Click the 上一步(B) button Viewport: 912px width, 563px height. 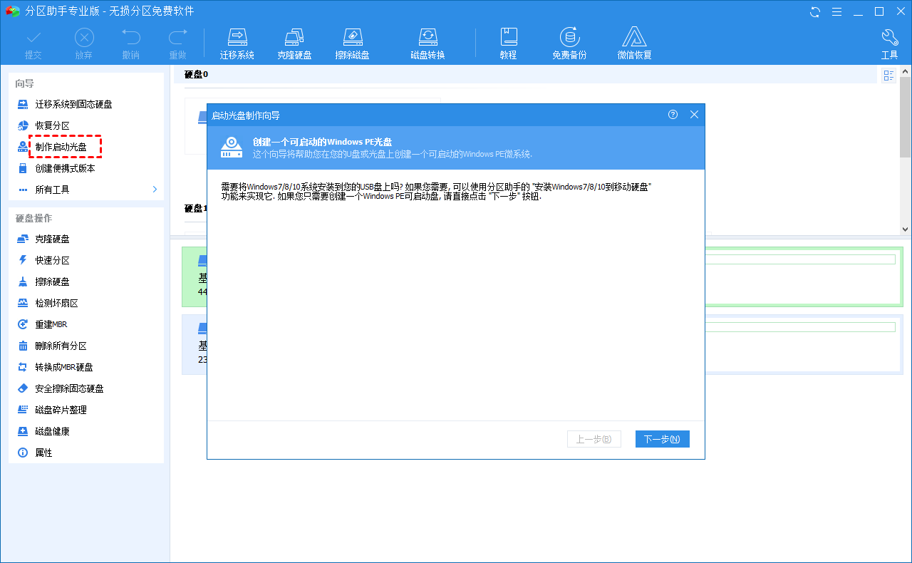point(594,439)
